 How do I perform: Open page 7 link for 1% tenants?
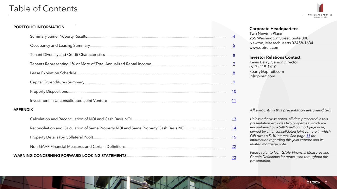234,64
